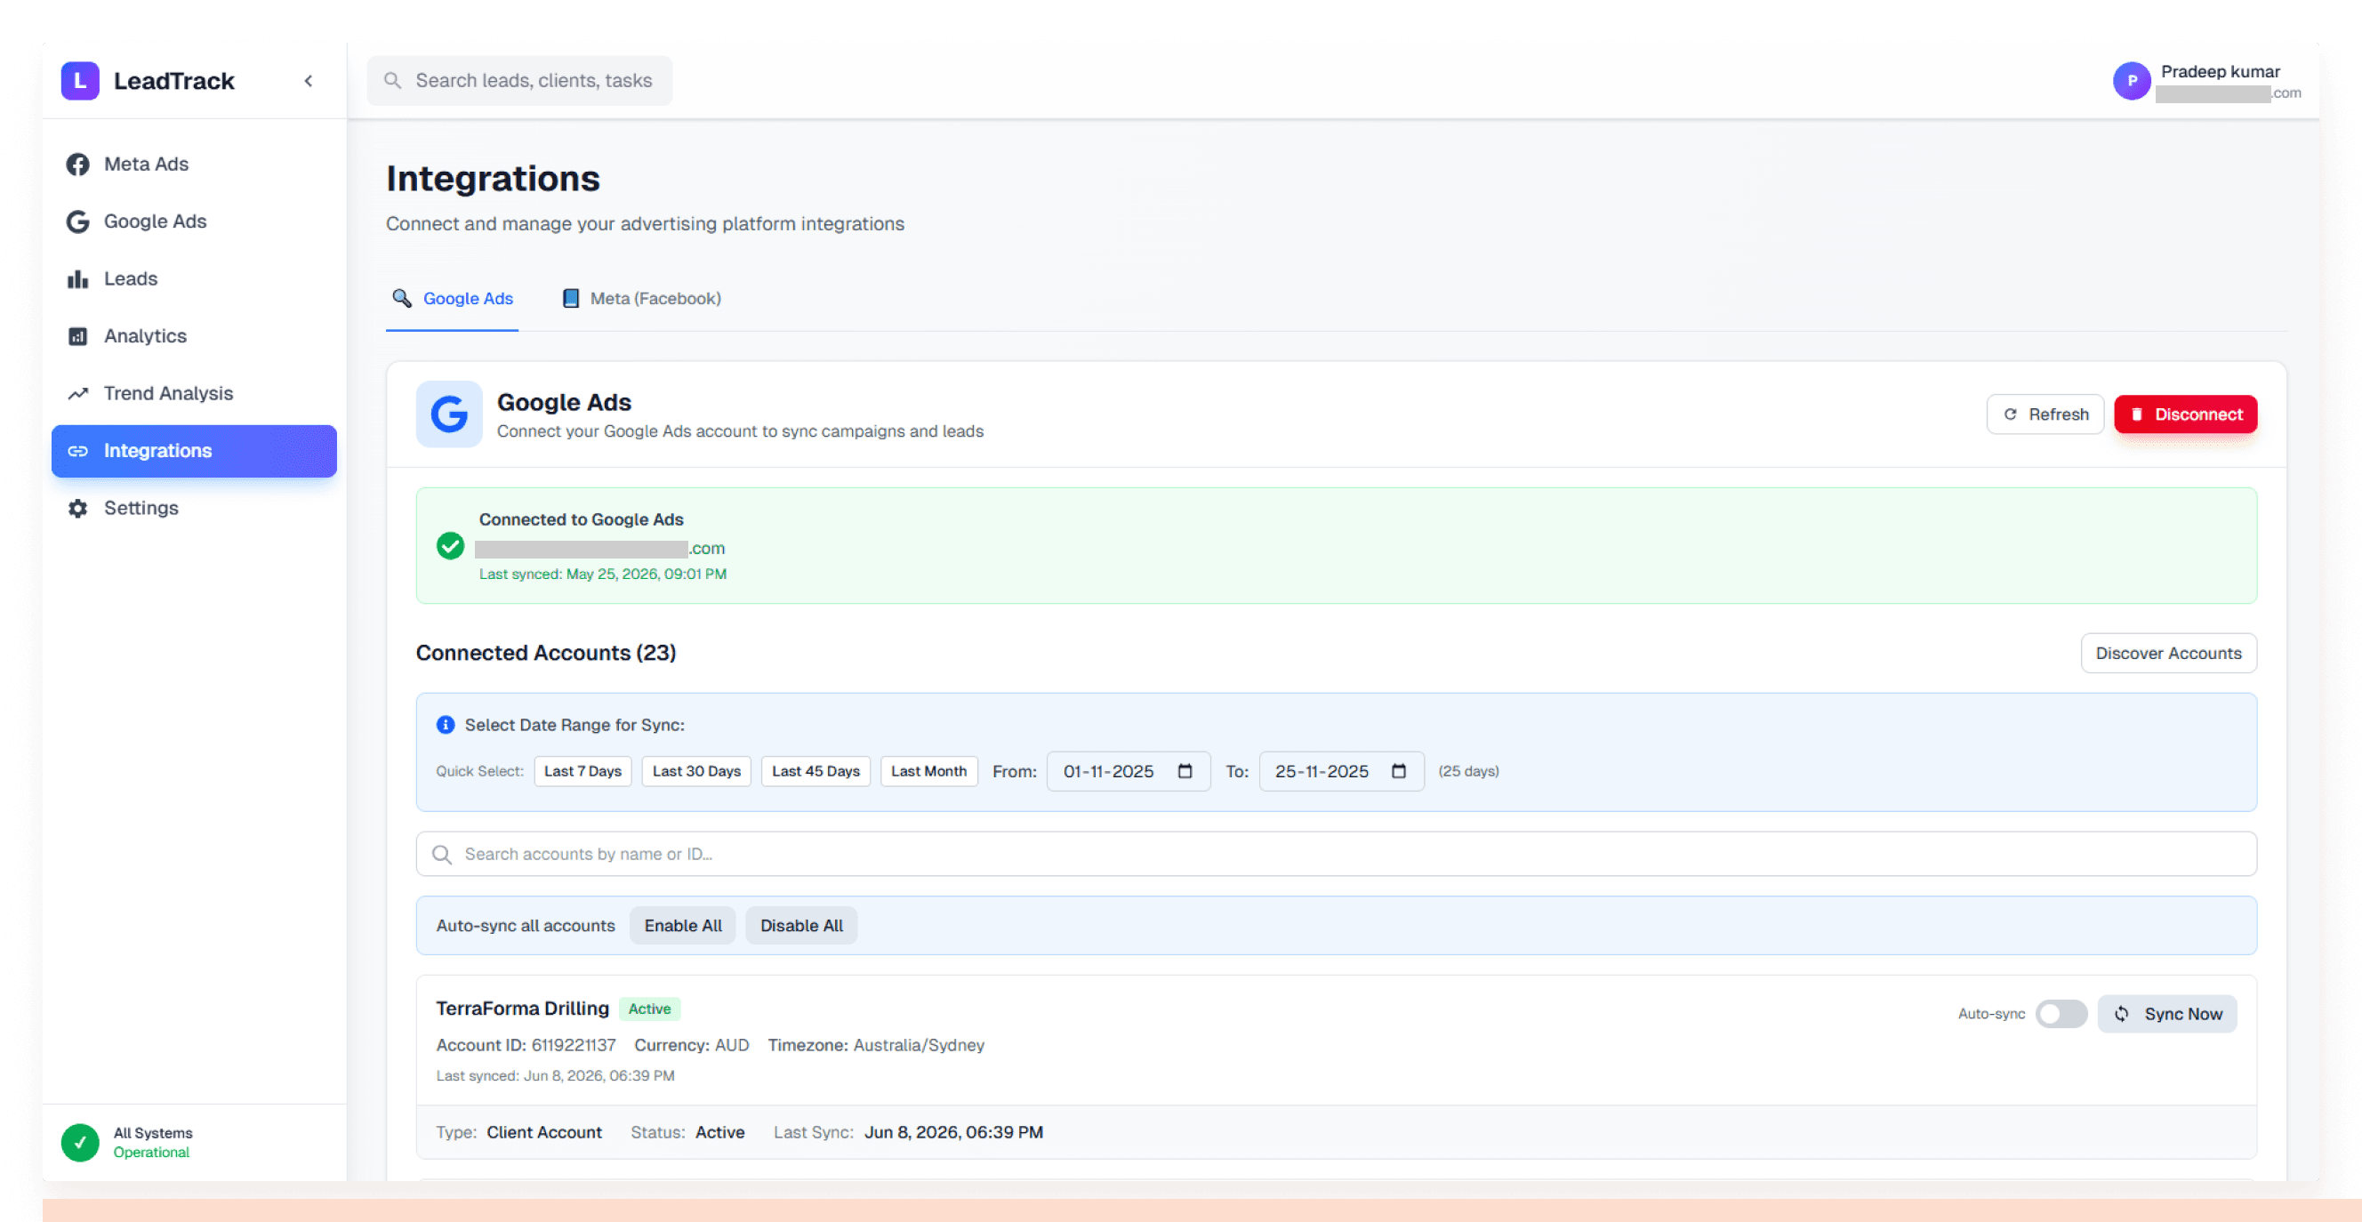The width and height of the screenshot is (2362, 1222).
Task: Select Integrations in the sidebar
Action: tap(194, 451)
